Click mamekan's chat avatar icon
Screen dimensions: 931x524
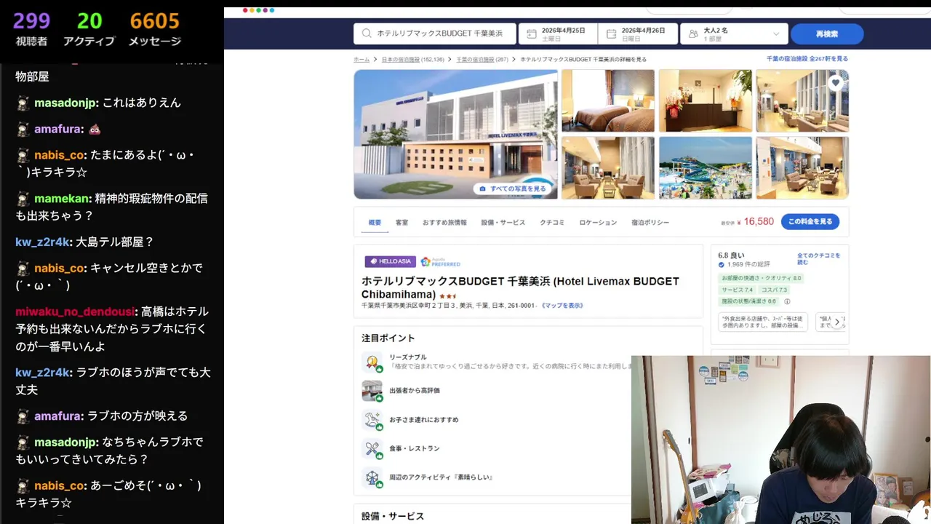click(x=23, y=198)
